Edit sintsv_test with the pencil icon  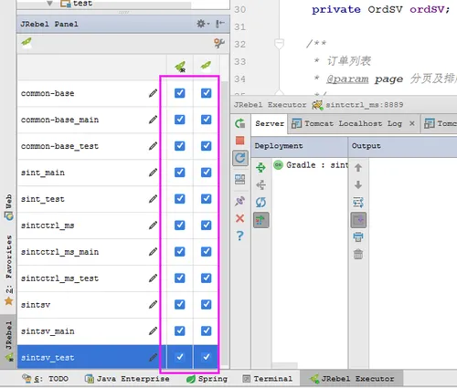(x=153, y=357)
